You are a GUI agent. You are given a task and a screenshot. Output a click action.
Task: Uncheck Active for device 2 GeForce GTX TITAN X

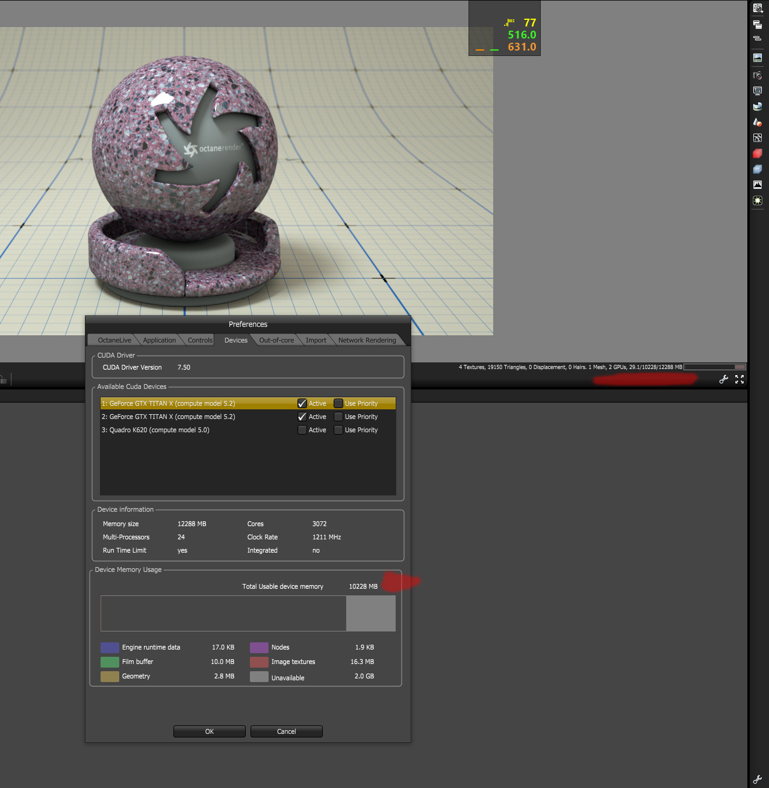point(302,417)
